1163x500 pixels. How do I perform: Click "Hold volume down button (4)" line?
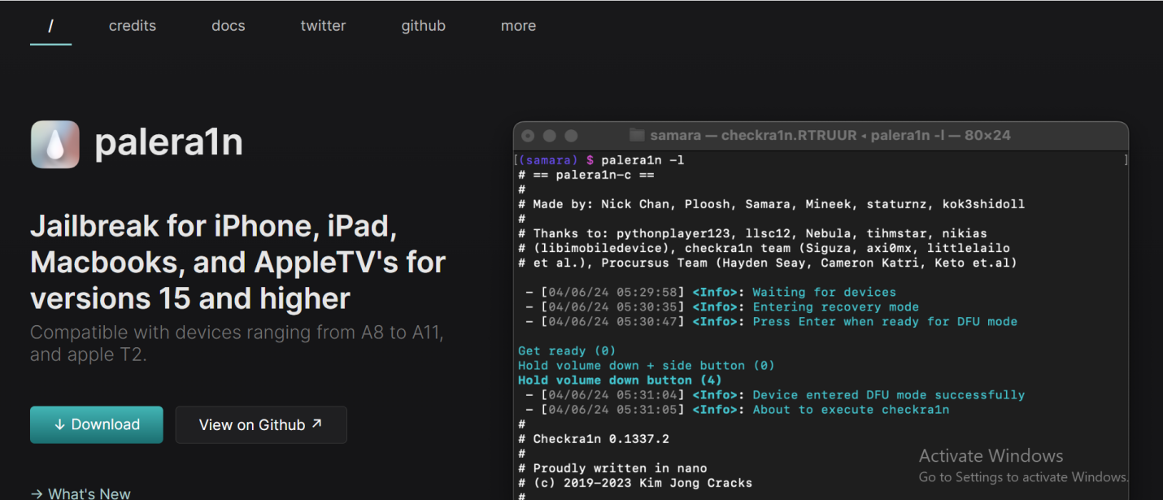click(620, 380)
